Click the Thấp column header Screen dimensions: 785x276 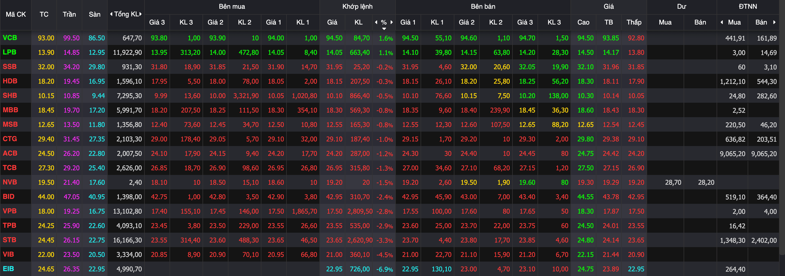point(634,22)
